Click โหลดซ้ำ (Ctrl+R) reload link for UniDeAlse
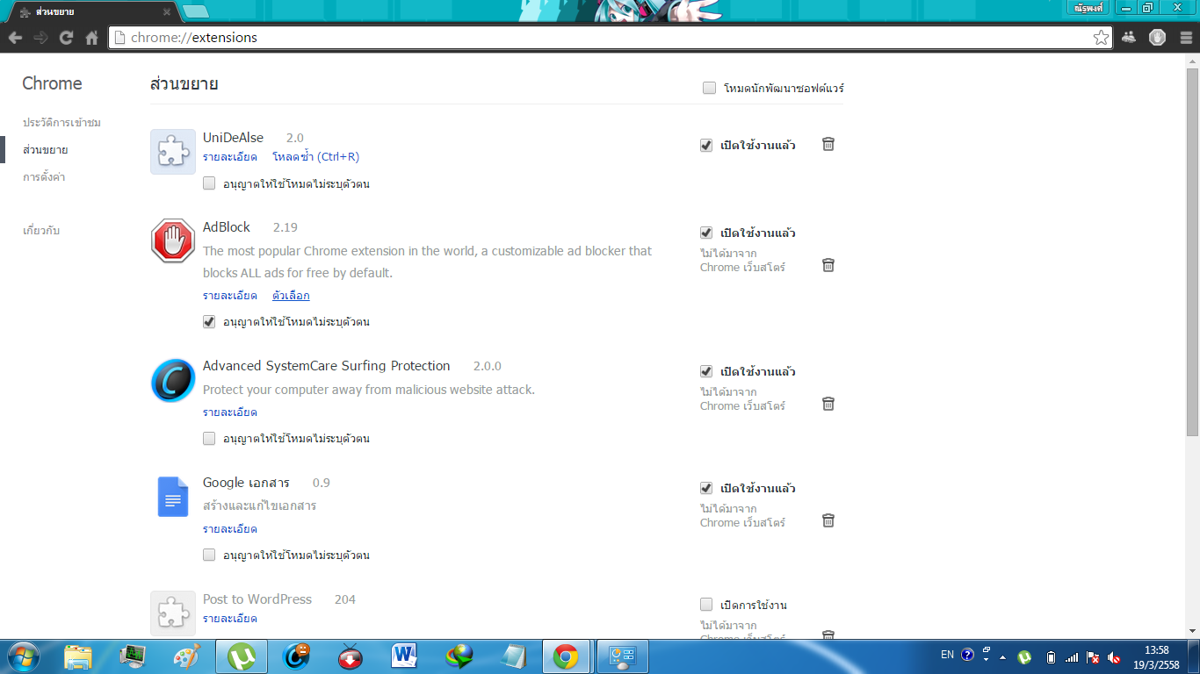 click(x=315, y=156)
